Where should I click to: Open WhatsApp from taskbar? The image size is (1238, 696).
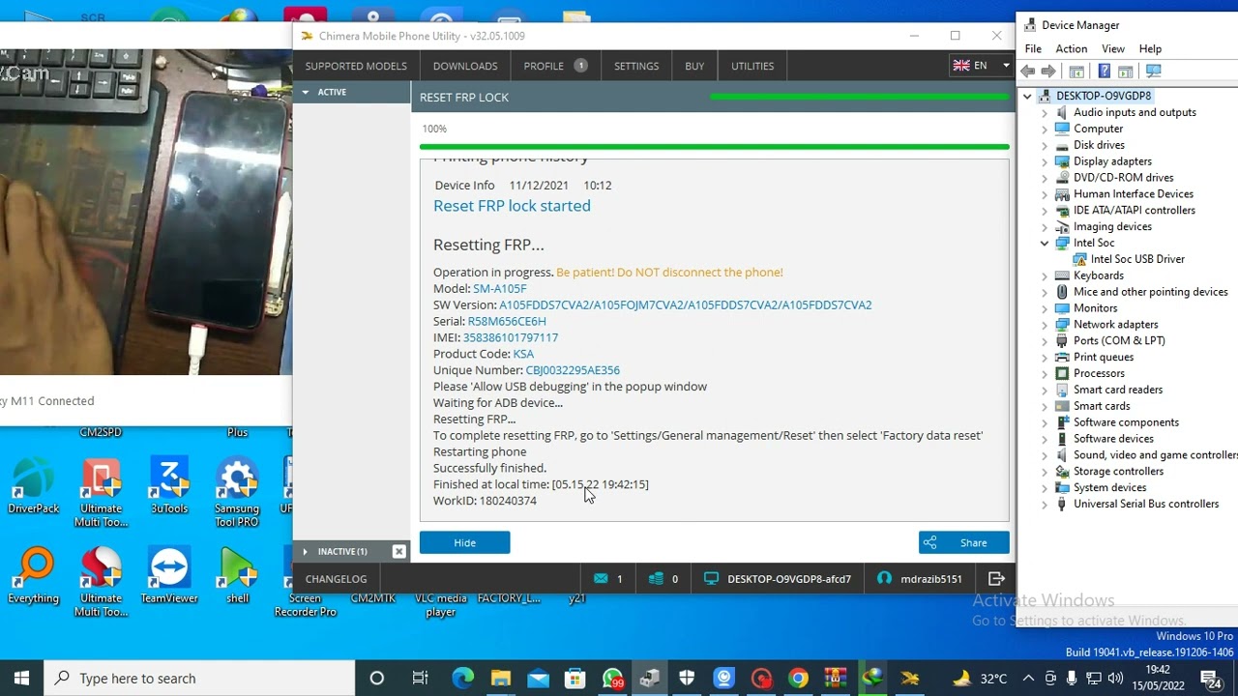(612, 678)
